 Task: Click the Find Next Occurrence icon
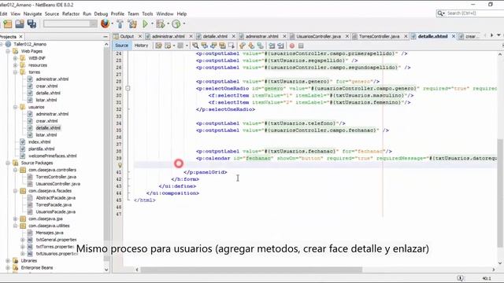click(x=213, y=46)
